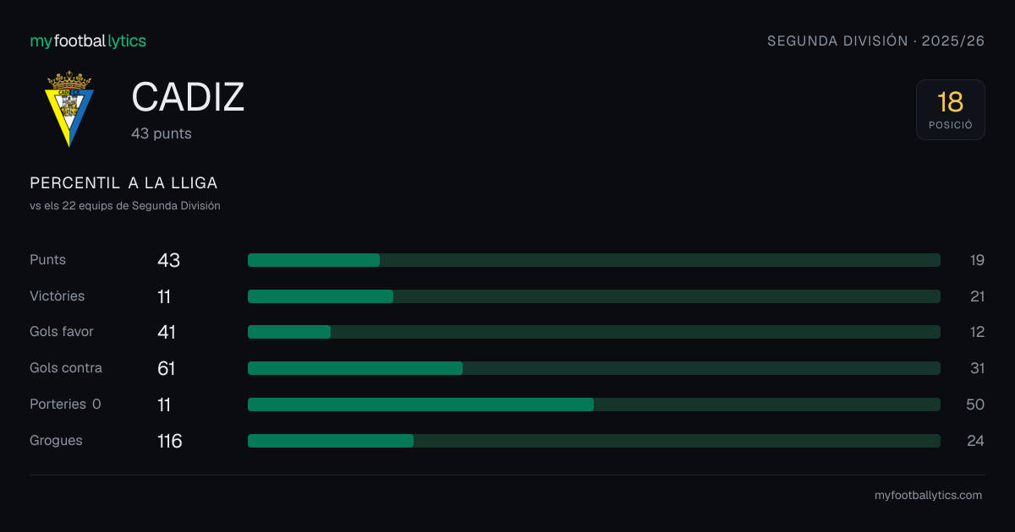1015x532 pixels.
Task: Click the Gols favor percentile bar
Action: pyautogui.click(x=594, y=332)
